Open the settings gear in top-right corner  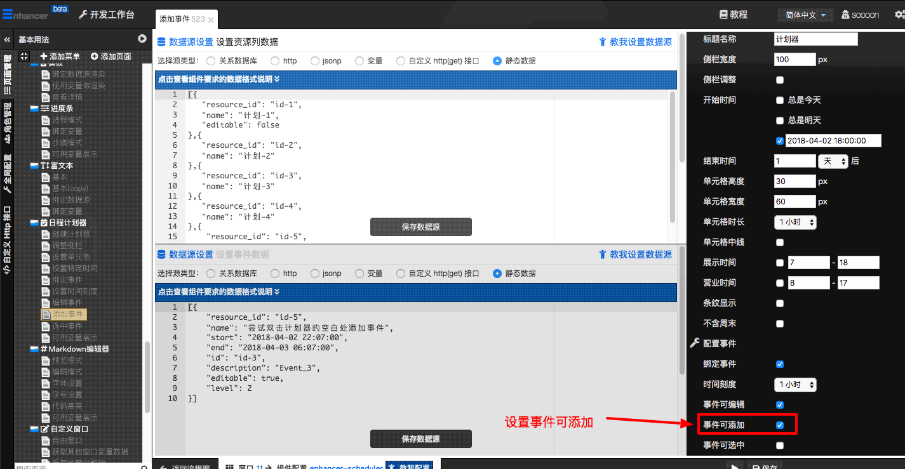(899, 15)
